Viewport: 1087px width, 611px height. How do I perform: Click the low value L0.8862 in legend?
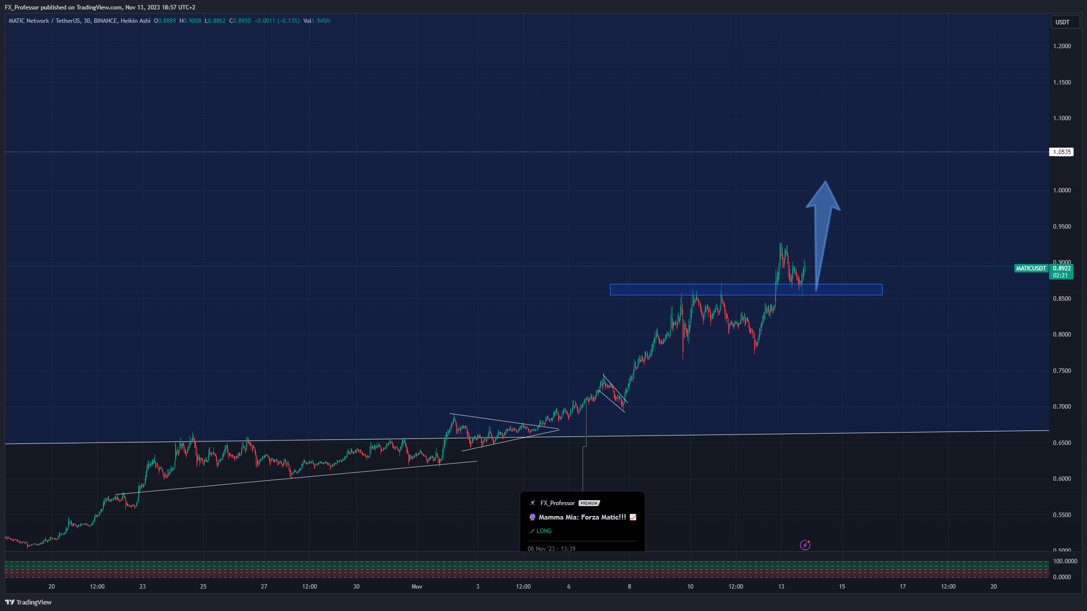[215, 21]
